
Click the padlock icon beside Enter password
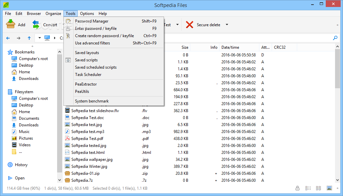68,29
